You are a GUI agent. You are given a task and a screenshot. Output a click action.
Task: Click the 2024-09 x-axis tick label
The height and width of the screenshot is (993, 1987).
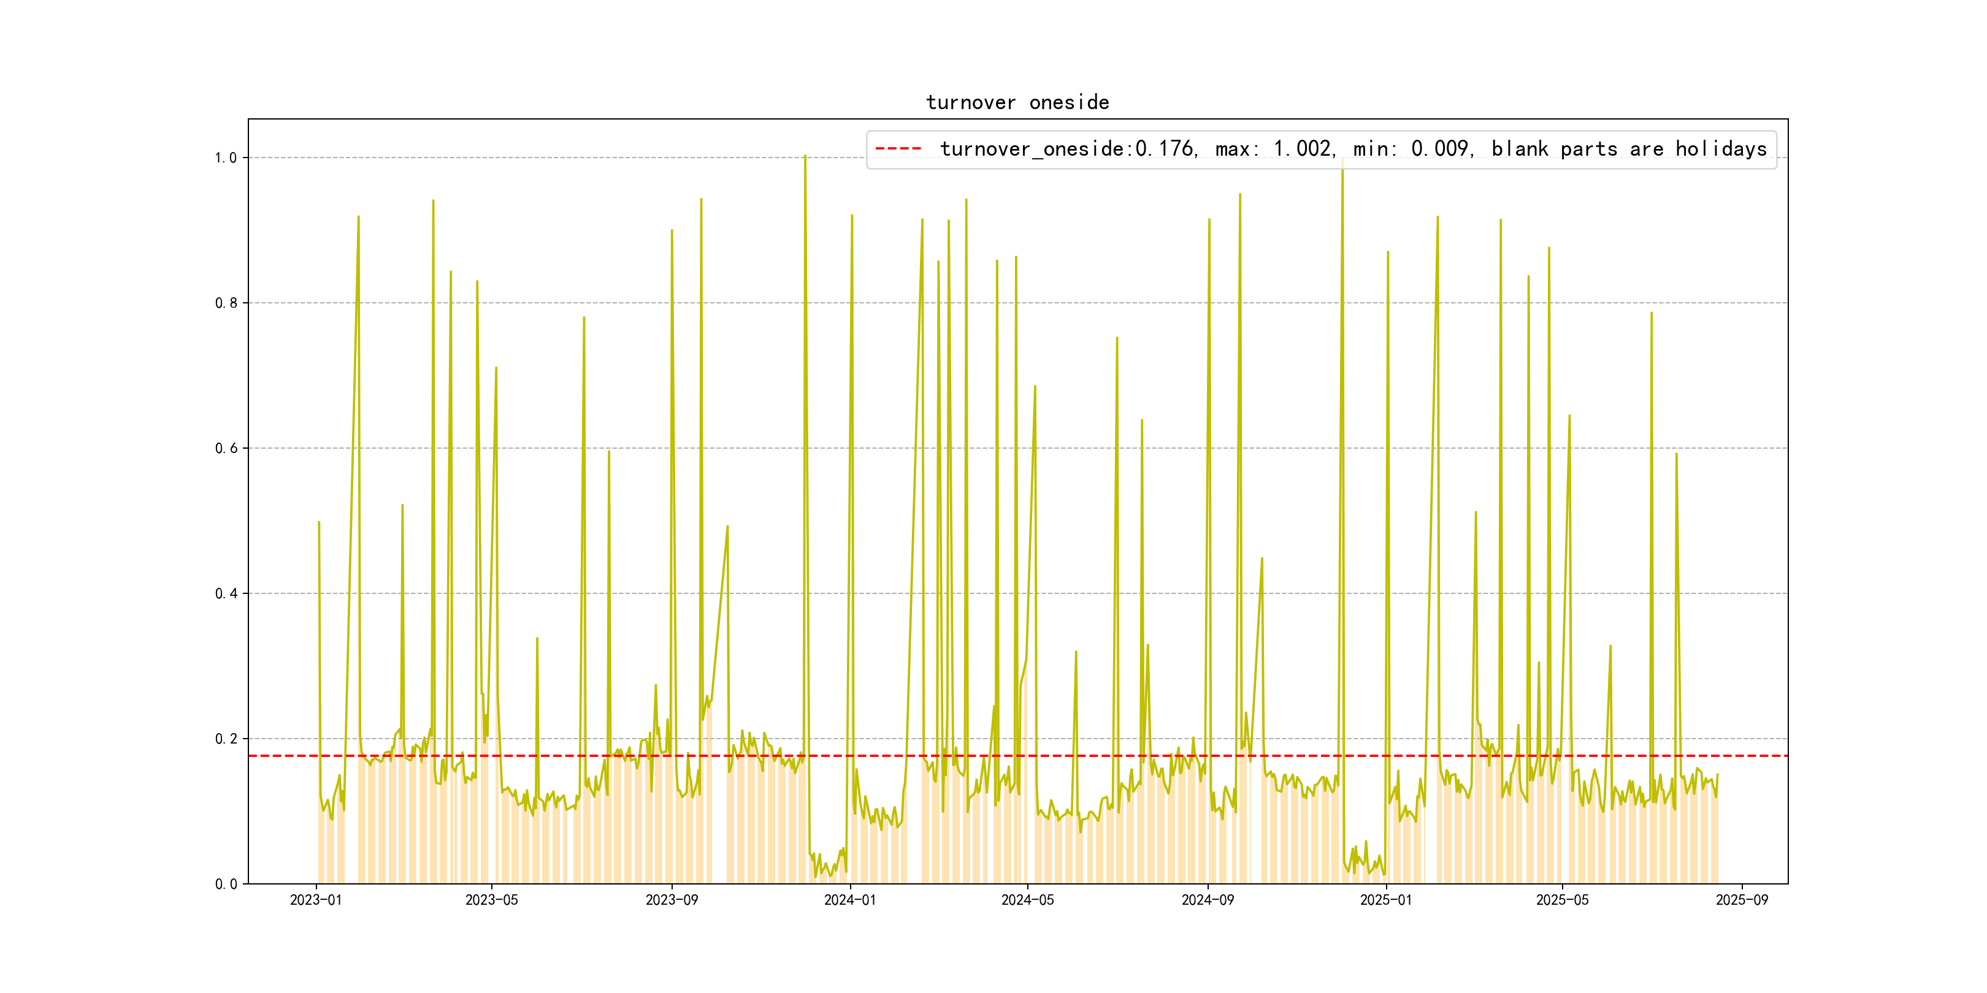[x=1207, y=900]
